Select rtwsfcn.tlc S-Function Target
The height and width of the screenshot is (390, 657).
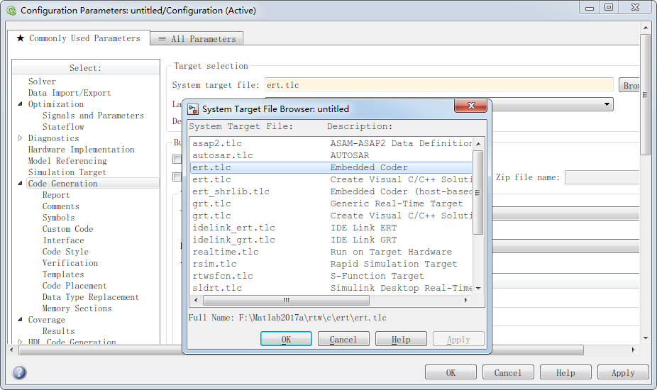click(x=331, y=276)
